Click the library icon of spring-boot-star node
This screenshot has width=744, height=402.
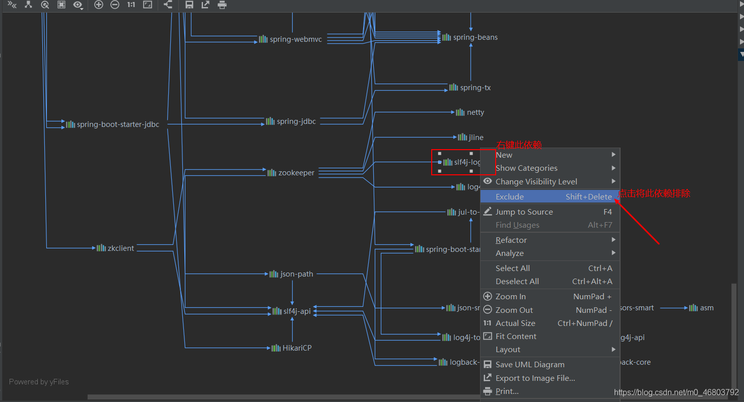tap(419, 249)
